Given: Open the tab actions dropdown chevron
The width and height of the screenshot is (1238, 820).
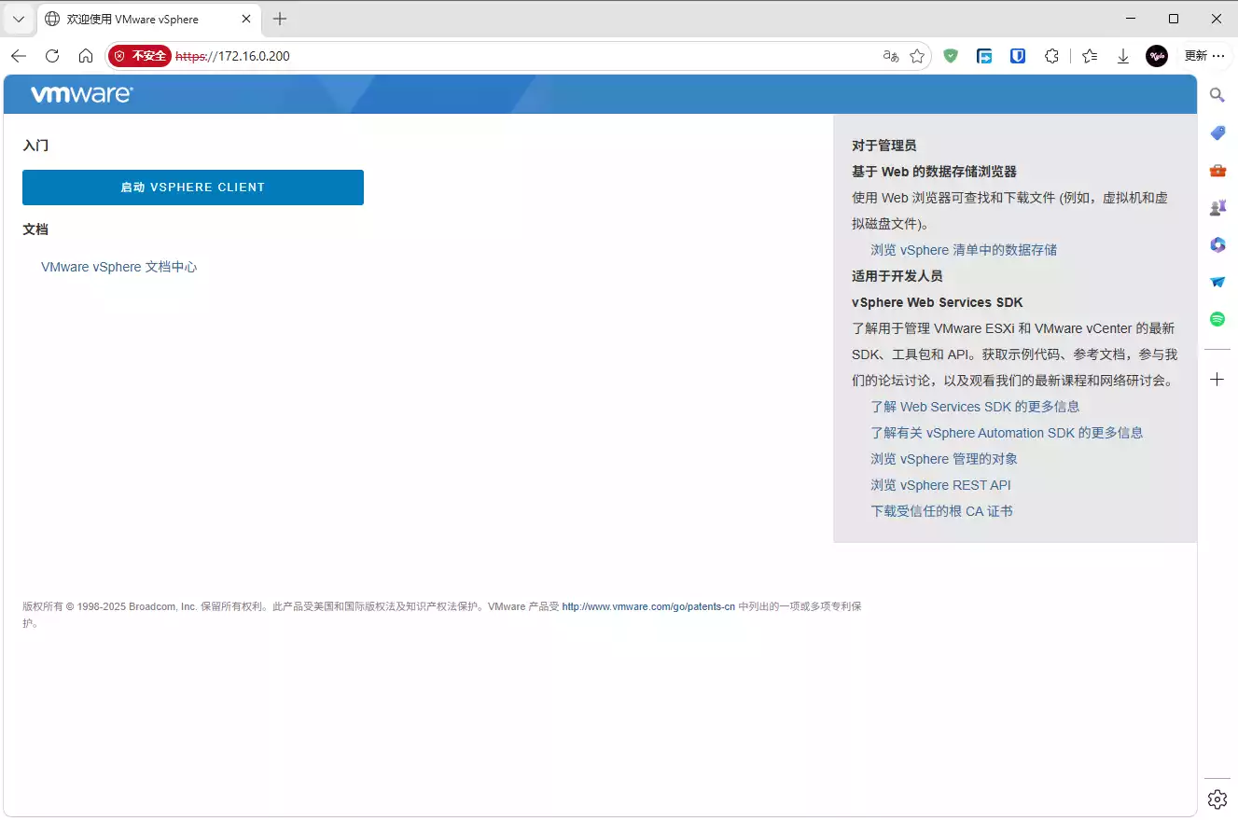Looking at the screenshot, I should [19, 19].
